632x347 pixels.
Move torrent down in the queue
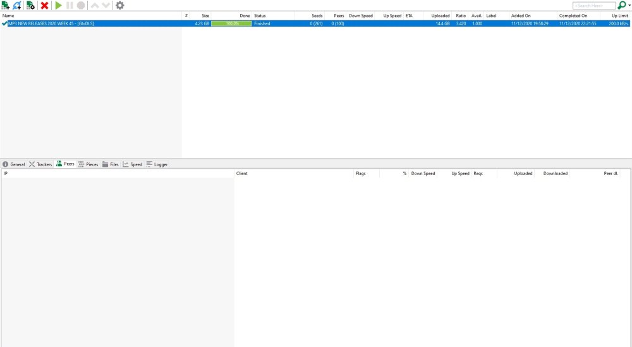[106, 5]
